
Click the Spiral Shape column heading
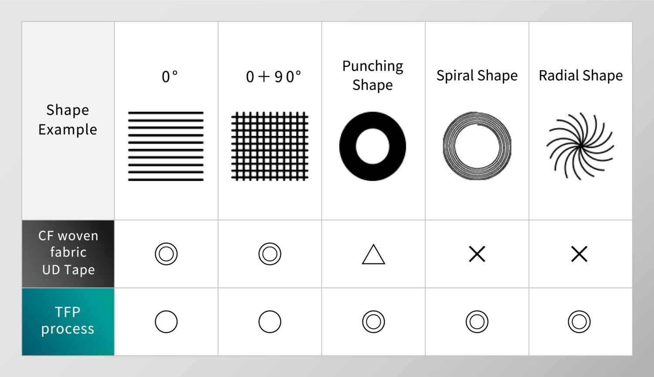pos(477,76)
